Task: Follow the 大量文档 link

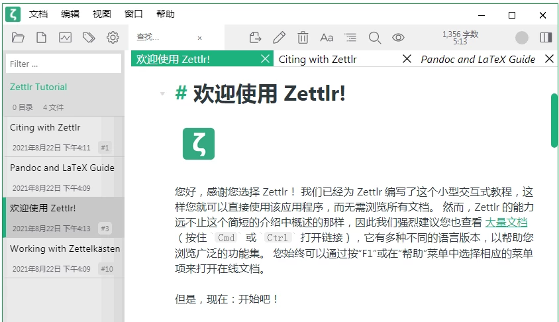Action: pyautogui.click(x=506, y=223)
